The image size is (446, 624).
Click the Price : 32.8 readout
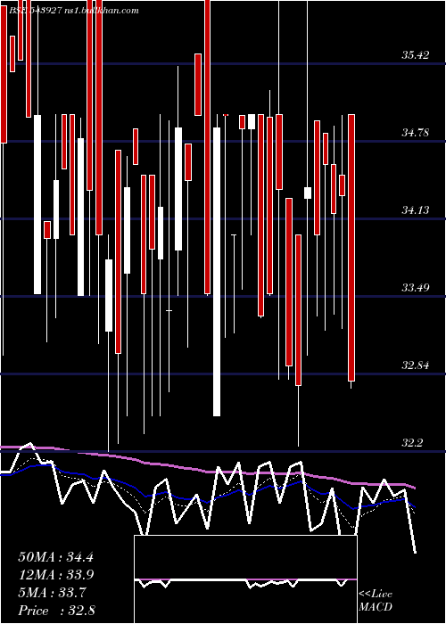click(56, 611)
